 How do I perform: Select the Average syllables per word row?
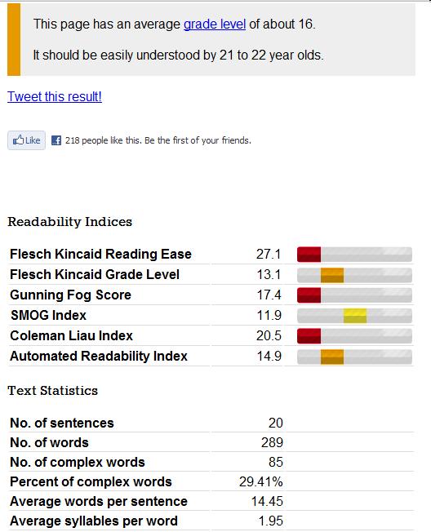[x=211, y=521]
